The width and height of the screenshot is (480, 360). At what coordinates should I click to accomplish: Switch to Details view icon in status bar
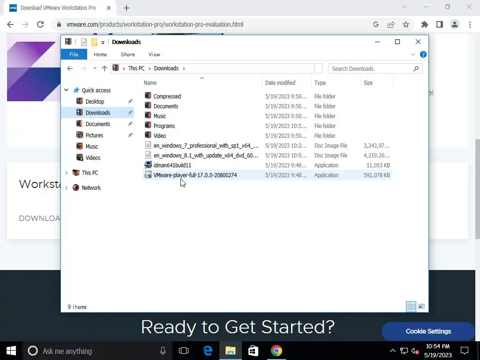(x=411, y=307)
